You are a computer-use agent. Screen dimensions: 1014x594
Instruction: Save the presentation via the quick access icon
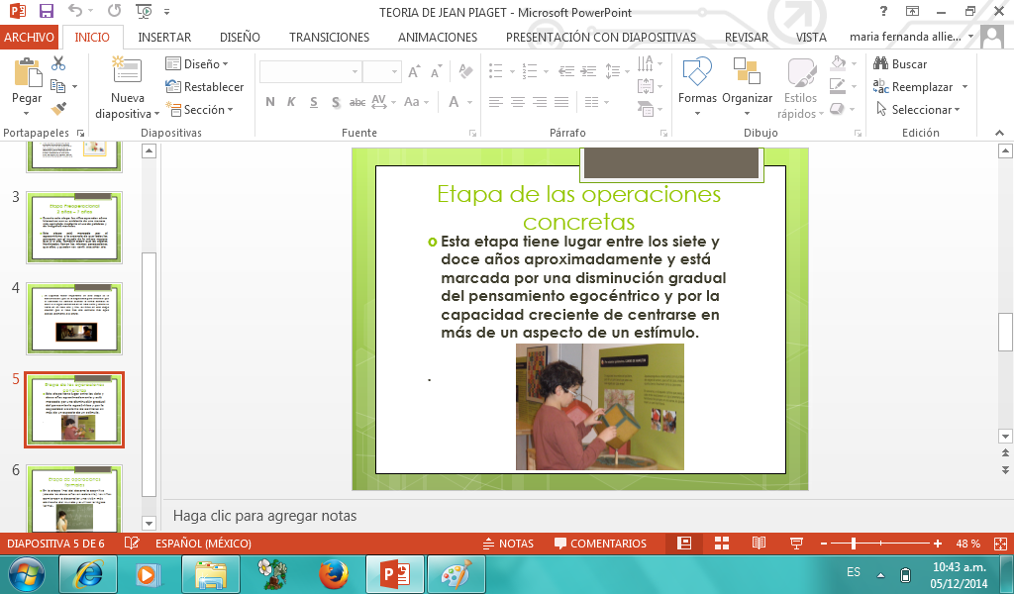pos(47,12)
